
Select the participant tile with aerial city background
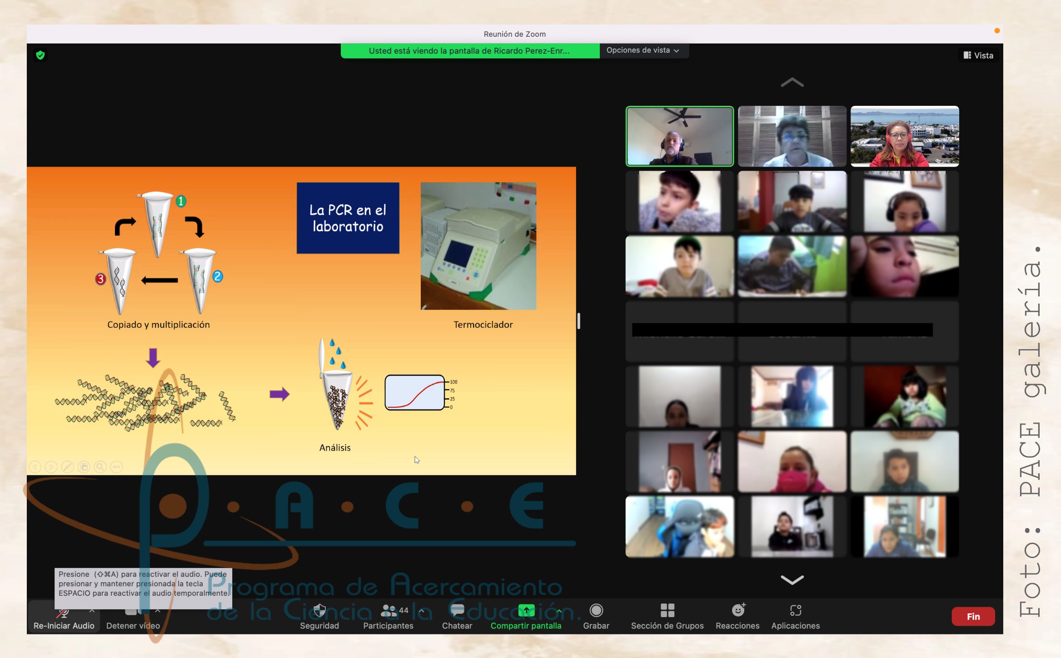click(x=904, y=136)
